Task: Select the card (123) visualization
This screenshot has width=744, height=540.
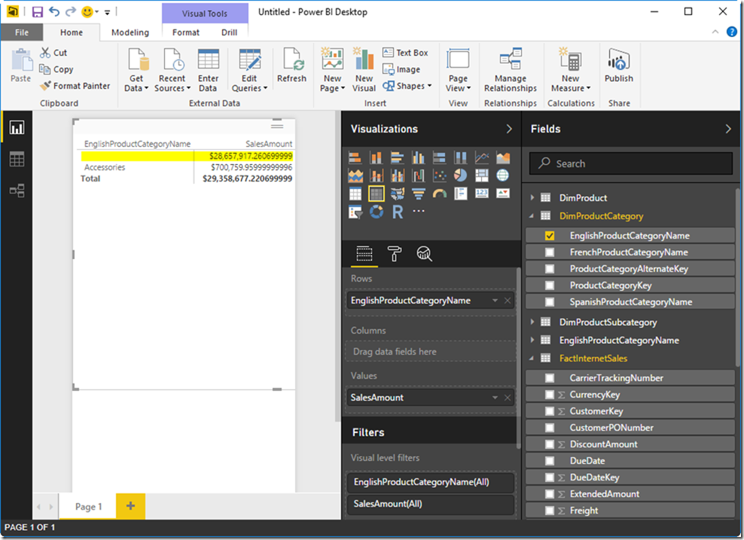Action: coord(482,194)
